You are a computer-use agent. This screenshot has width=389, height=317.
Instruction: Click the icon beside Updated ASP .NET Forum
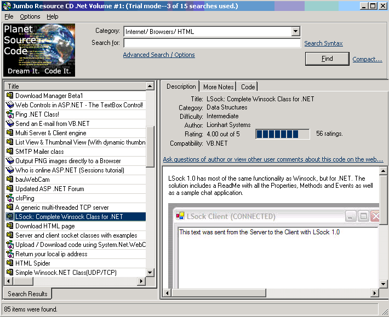10,189
